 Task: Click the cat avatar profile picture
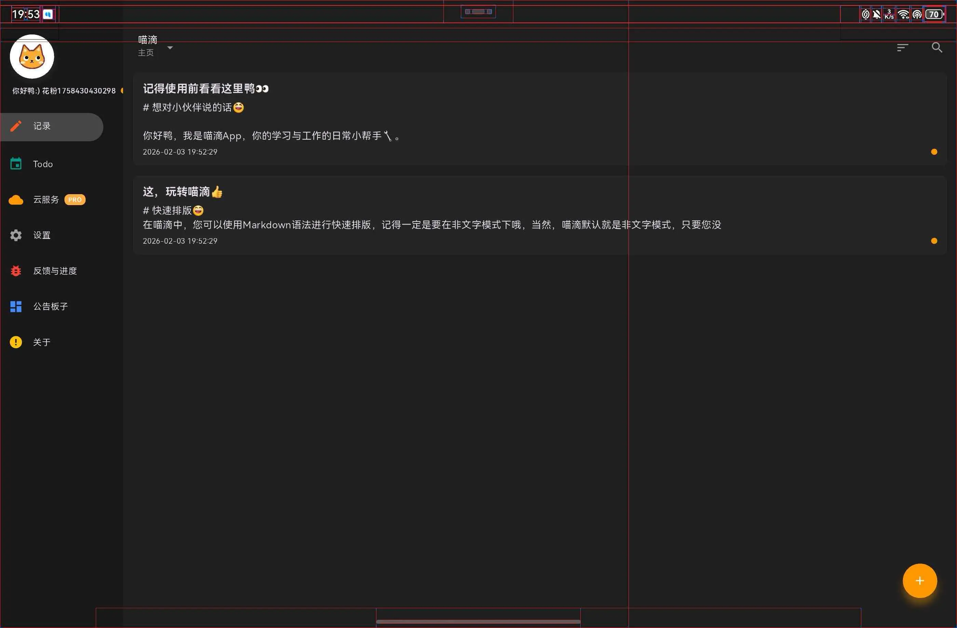point(32,57)
